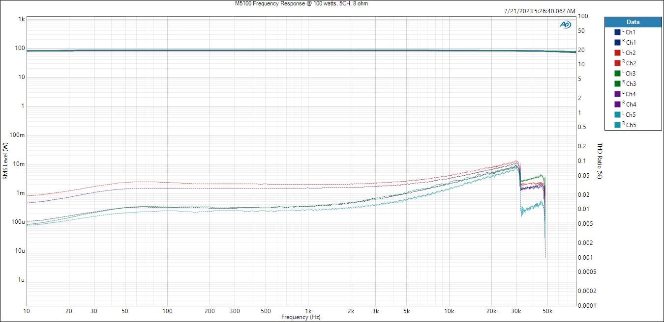The image size is (664, 322).
Task: Select the Frequency (Hz) x-axis label
Action: click(301, 318)
